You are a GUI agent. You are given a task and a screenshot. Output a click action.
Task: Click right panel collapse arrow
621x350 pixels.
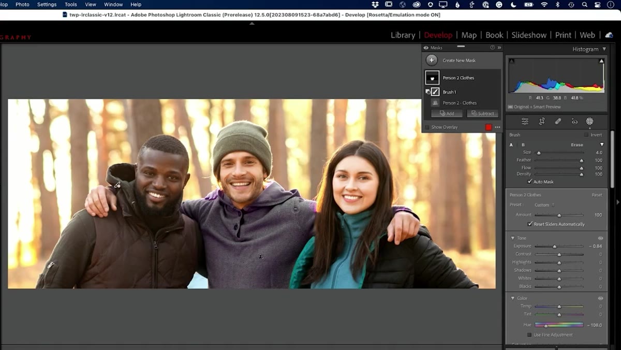(x=617, y=202)
